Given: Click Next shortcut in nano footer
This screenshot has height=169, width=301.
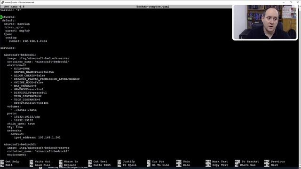Looking at the screenshot, I should 271,165.
